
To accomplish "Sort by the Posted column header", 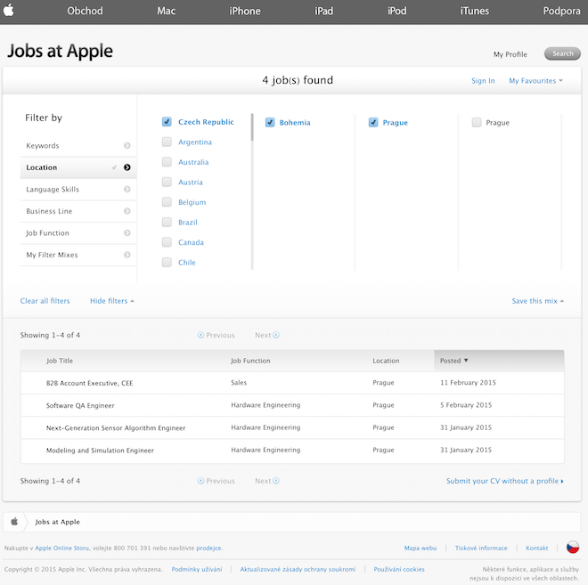I will point(499,361).
